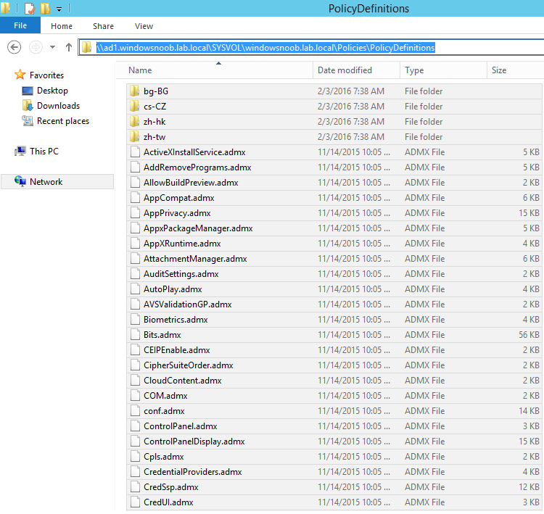The width and height of the screenshot is (544, 514).
Task: Click the New folder icon in quick access toolbar
Action: pos(46,8)
